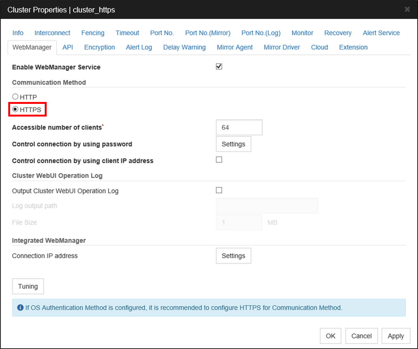Check Control connection by using client IP address
Screen dimensions: 418x349
tap(219, 160)
